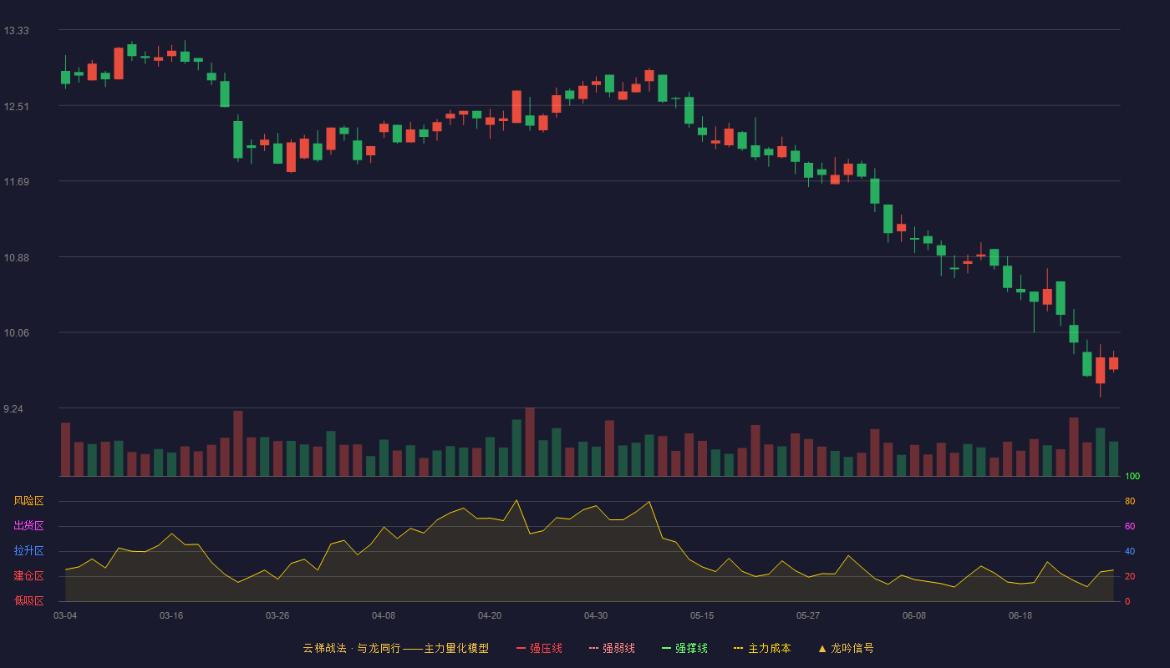Toggle the 强压线 legend entry
Viewport: 1170px width, 668px height.
click(539, 648)
